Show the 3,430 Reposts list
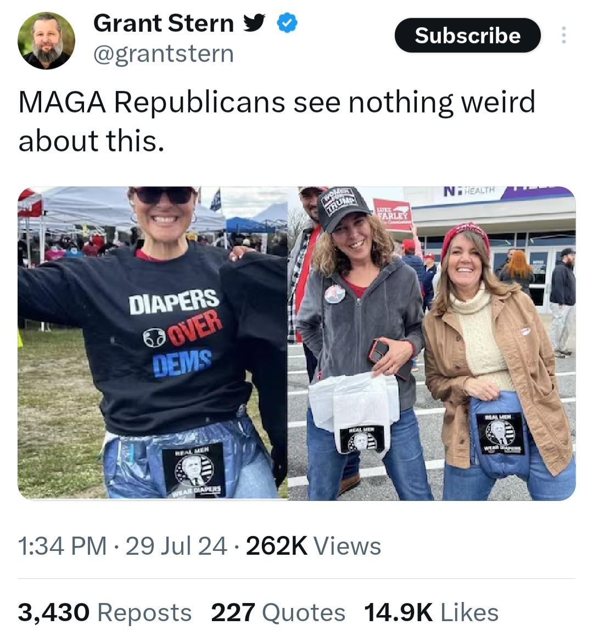This screenshot has width=593, height=631. (104, 612)
